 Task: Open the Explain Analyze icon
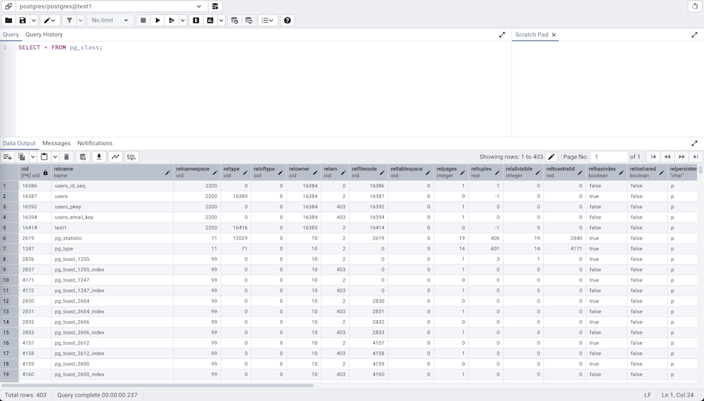point(210,21)
